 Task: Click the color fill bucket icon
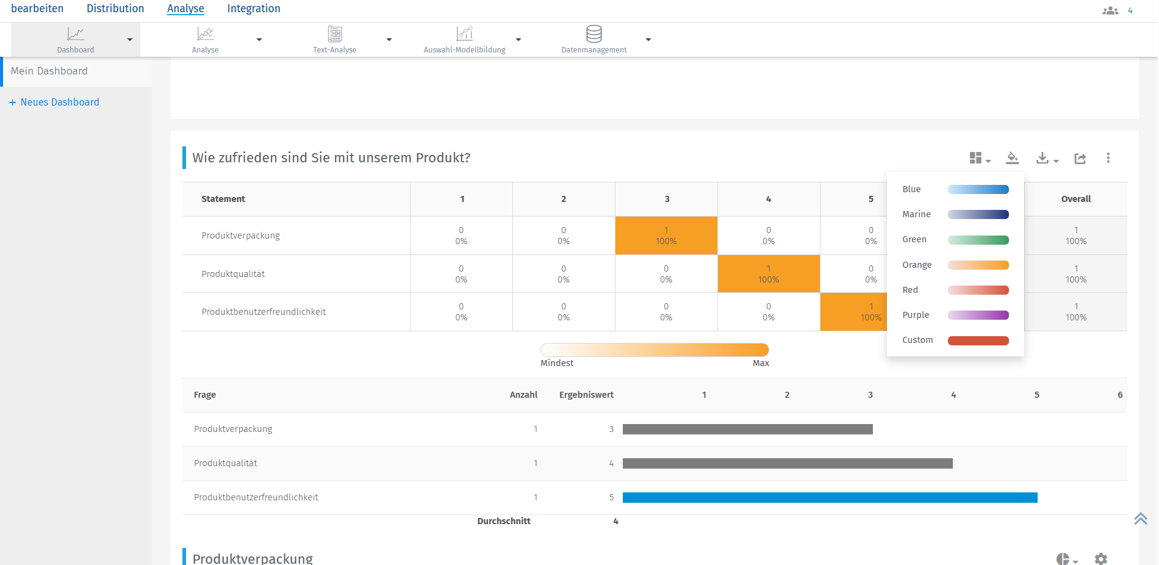pos(1013,158)
